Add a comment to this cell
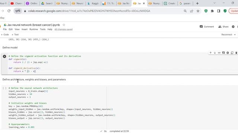 coord(223,53)
